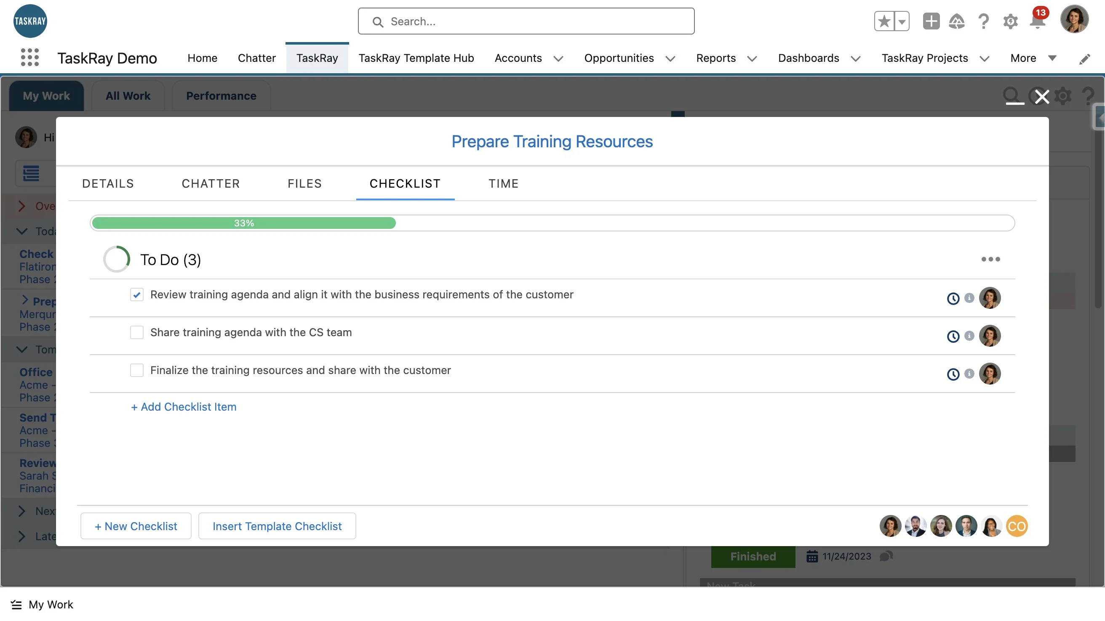Click the notifications bell icon
Image resolution: width=1105 pixels, height=621 pixels.
click(x=1037, y=21)
